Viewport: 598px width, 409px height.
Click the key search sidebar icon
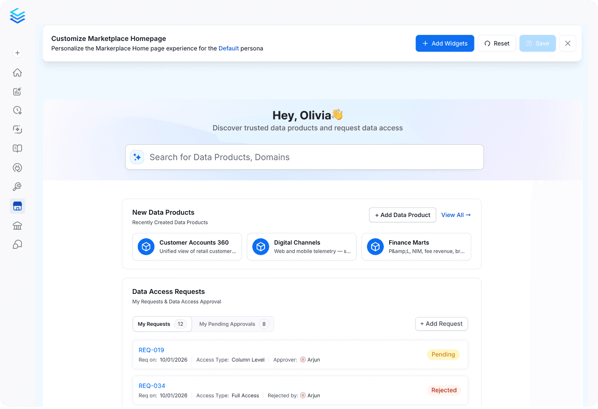[x=17, y=187]
